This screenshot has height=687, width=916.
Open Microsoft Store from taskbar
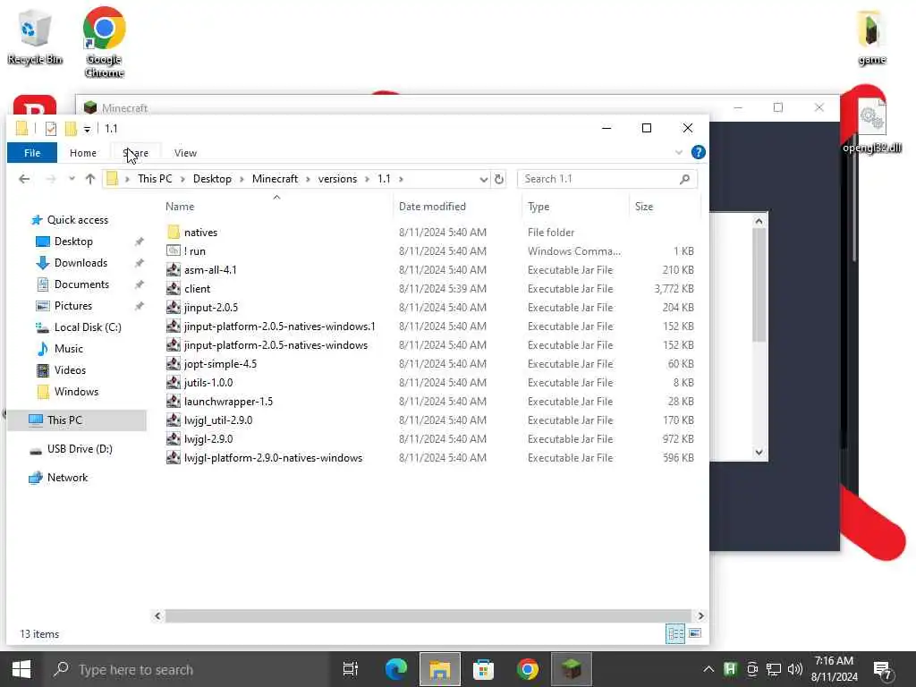point(483,669)
